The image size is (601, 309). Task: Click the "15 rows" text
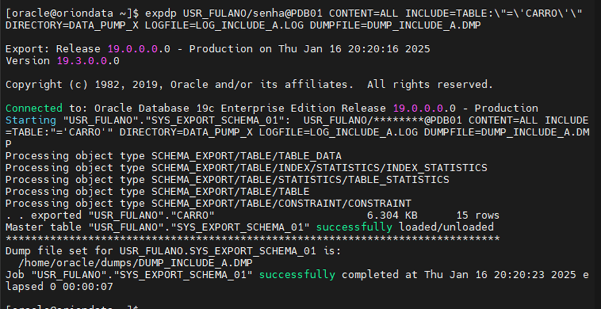(x=478, y=216)
